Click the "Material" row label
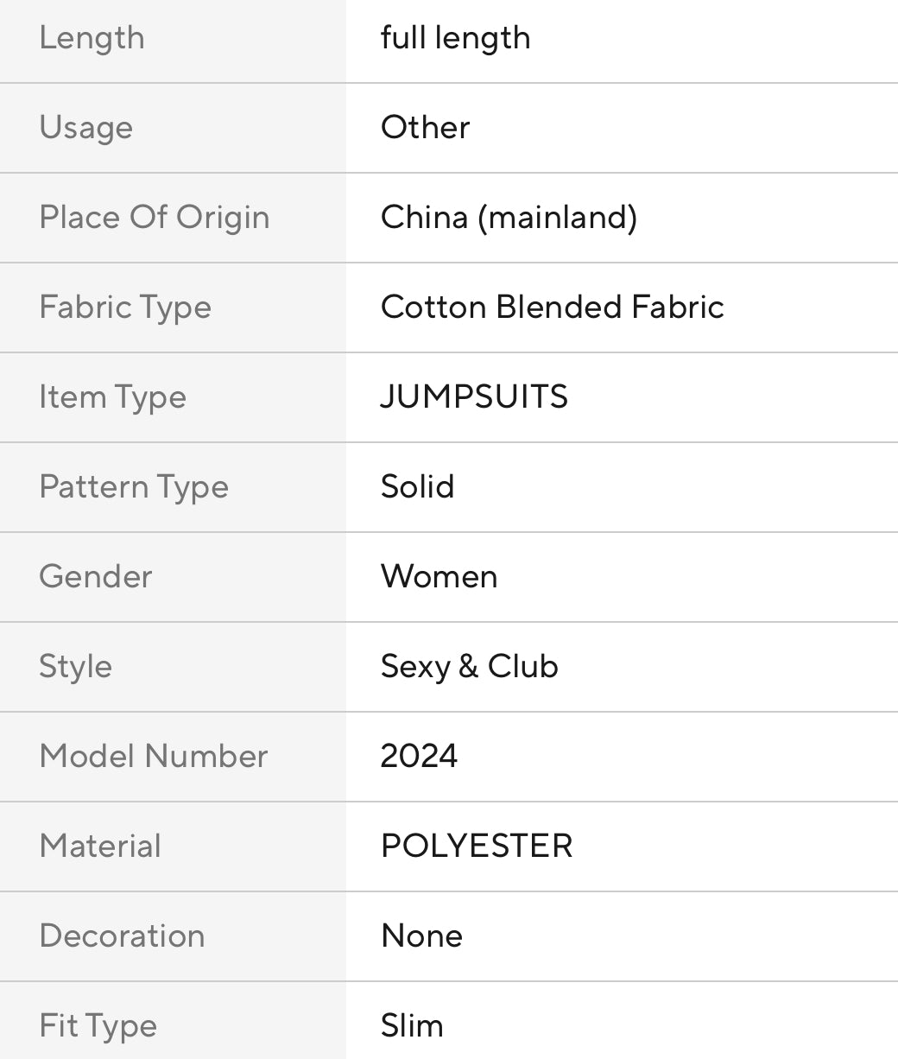The width and height of the screenshot is (898, 1059). click(100, 847)
